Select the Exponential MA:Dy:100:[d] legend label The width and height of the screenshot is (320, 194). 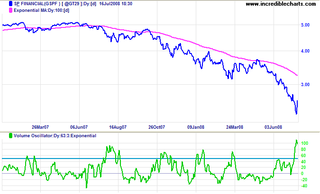pos(41,10)
